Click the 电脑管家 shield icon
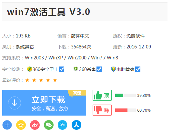The height and width of the screenshot is (133, 172). point(113,69)
